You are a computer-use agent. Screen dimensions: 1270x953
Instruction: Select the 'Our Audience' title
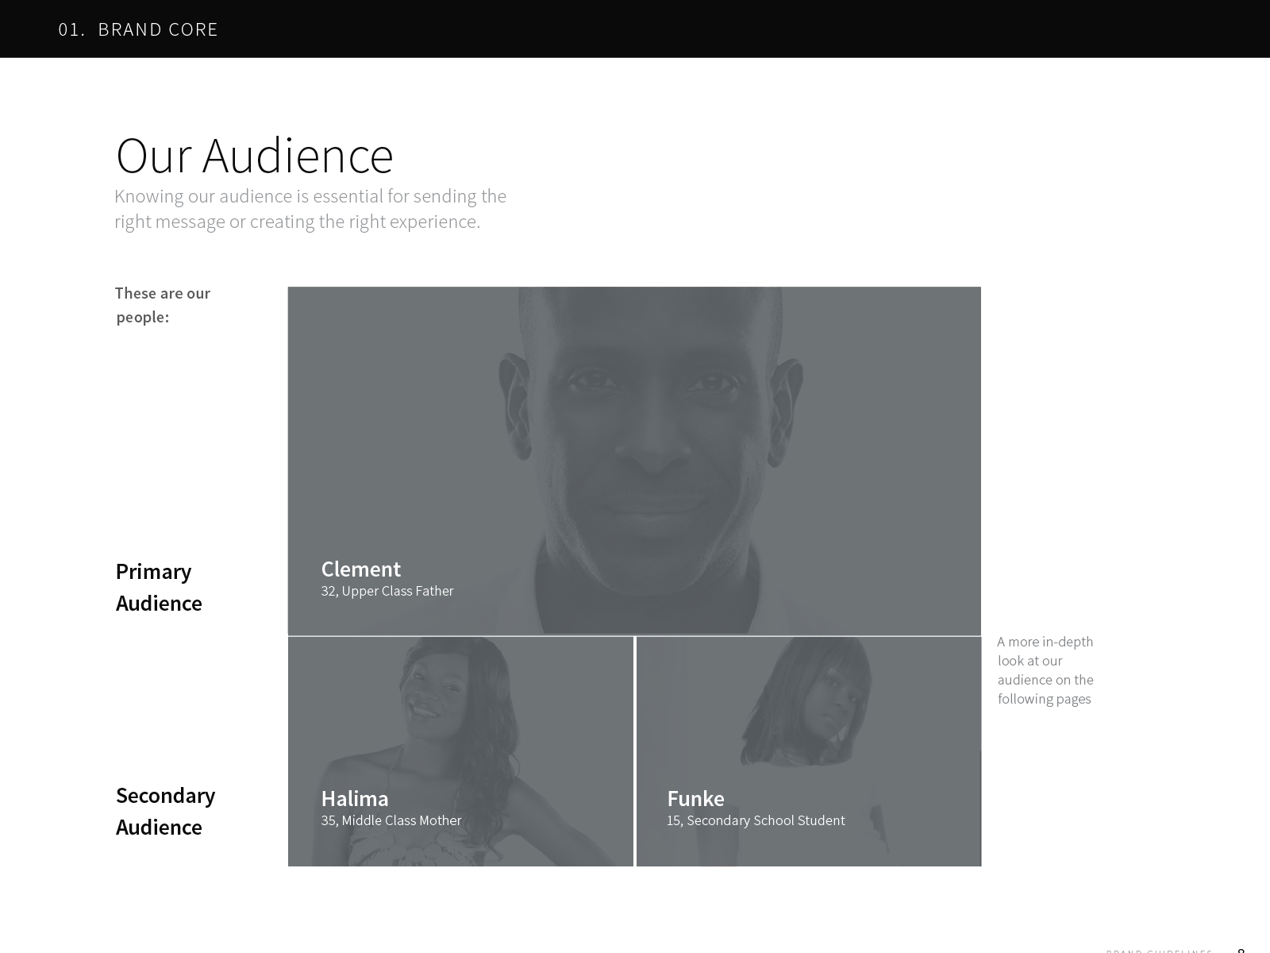[254, 156]
